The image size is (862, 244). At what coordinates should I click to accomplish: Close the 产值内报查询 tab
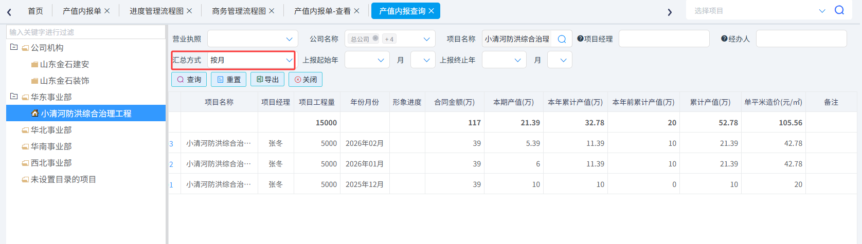pyautogui.click(x=431, y=11)
